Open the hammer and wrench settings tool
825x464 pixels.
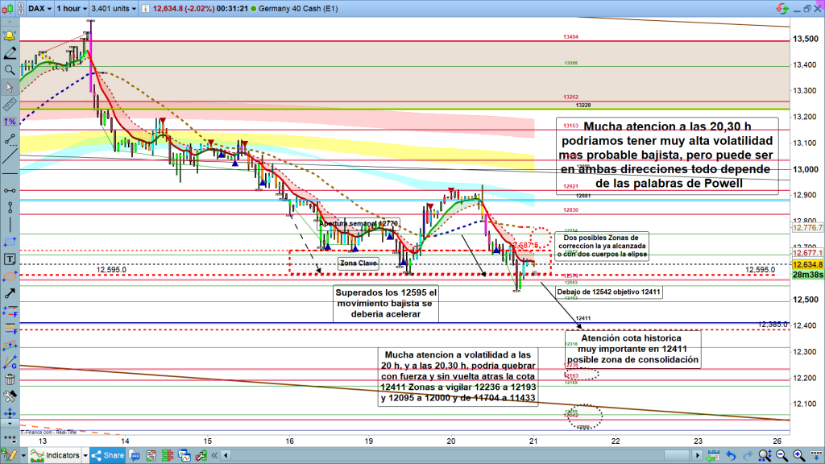coord(10,397)
